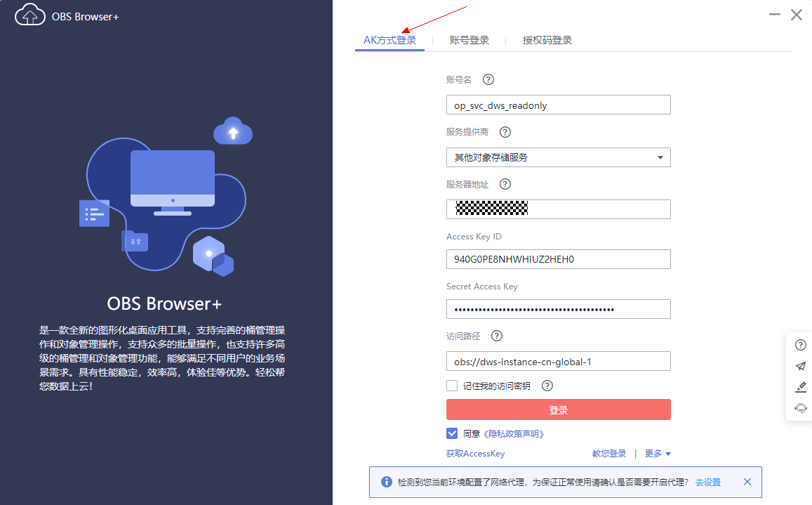812x505 pixels.
Task: Click 去设置 link in proxy notice
Action: point(708,483)
